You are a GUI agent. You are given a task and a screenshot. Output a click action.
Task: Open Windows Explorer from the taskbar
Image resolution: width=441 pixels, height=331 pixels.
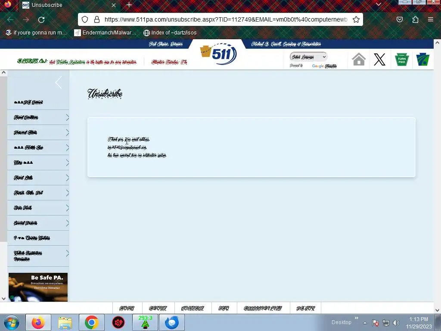click(65, 322)
